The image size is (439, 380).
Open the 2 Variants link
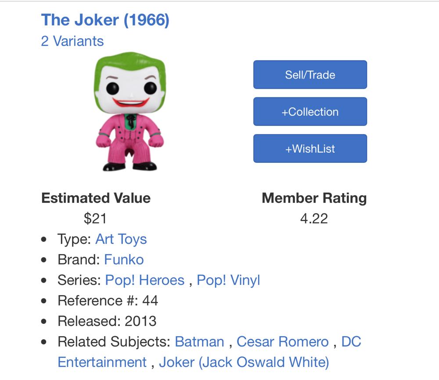coord(72,41)
